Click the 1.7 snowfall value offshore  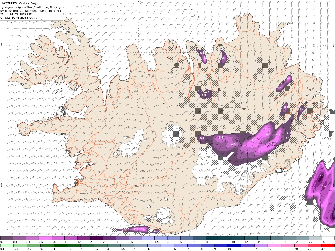pyautogui.click(x=324, y=186)
